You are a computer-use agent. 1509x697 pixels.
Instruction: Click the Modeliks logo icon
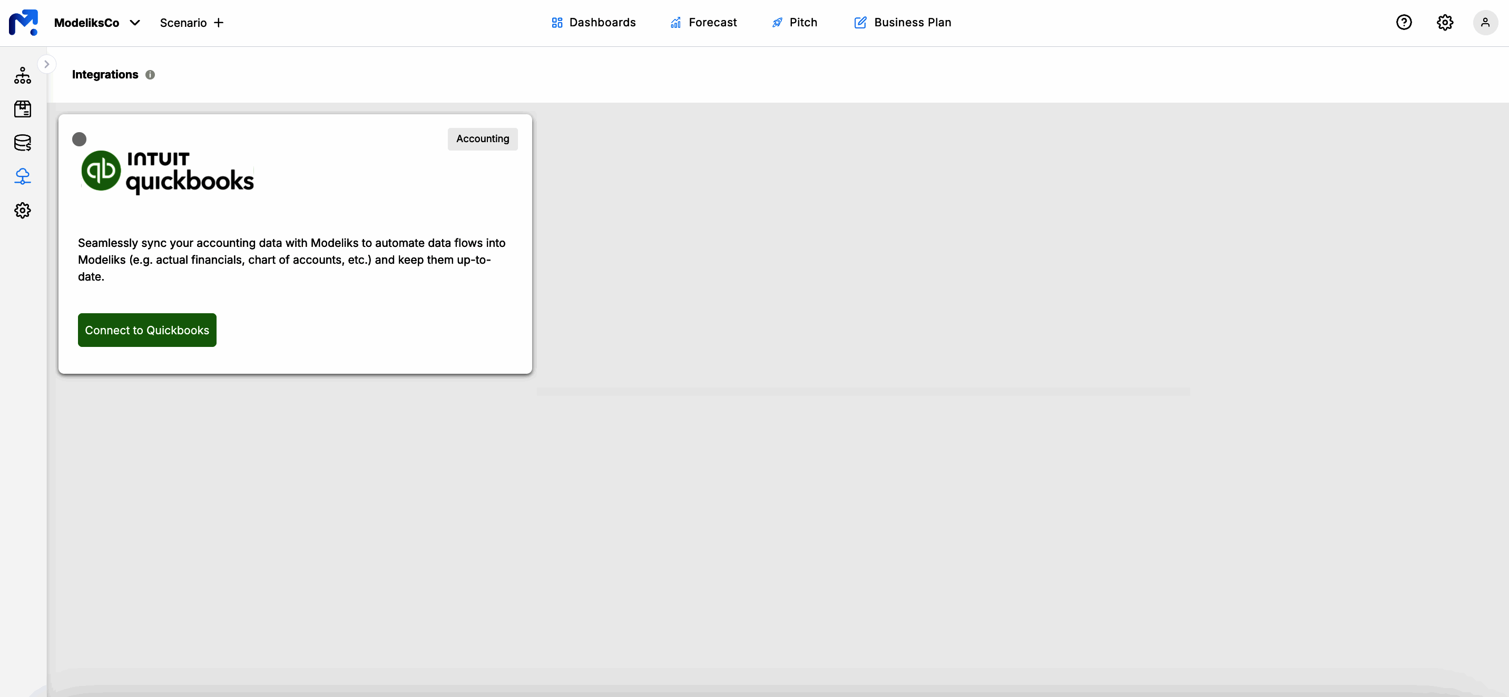(x=23, y=22)
